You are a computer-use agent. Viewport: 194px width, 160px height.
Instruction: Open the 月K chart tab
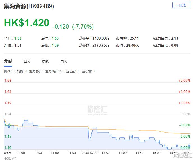pyautogui.click(x=64, y=61)
